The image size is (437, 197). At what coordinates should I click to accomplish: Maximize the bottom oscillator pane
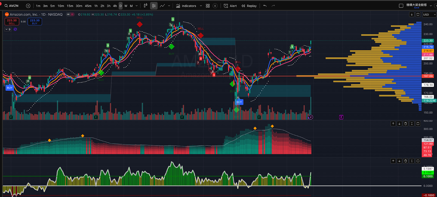click(x=418, y=161)
